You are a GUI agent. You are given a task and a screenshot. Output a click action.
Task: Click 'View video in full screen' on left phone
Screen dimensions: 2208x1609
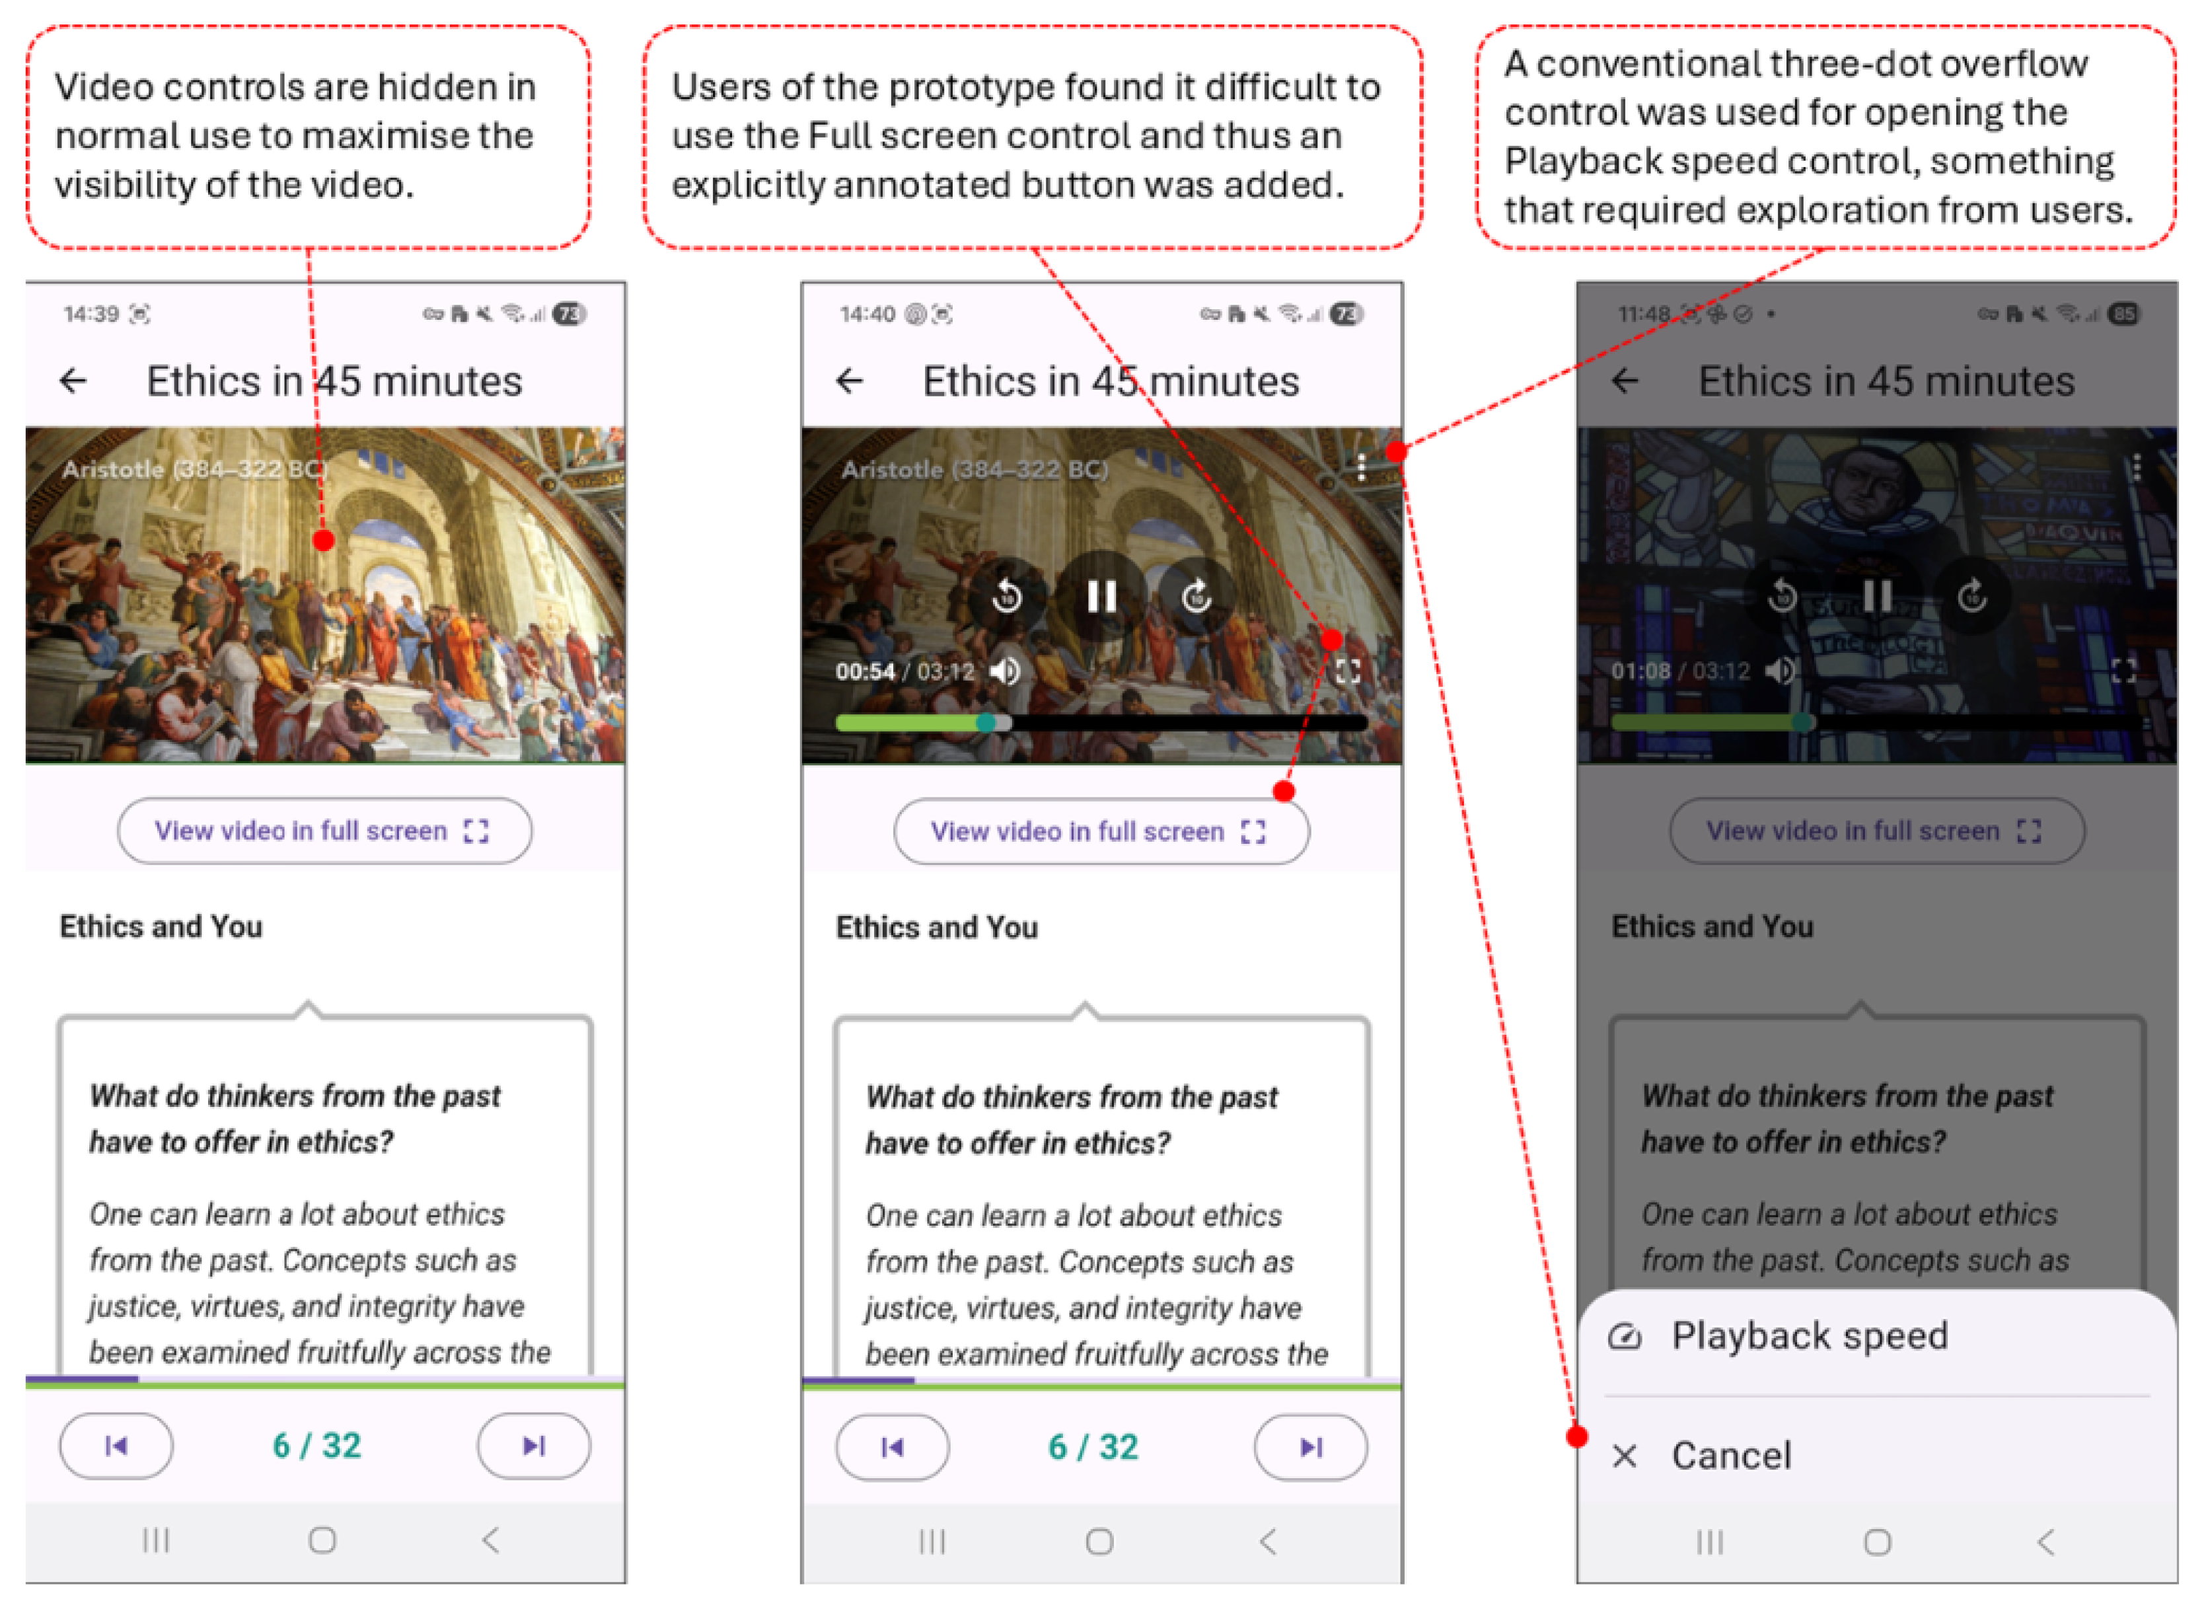click(324, 831)
